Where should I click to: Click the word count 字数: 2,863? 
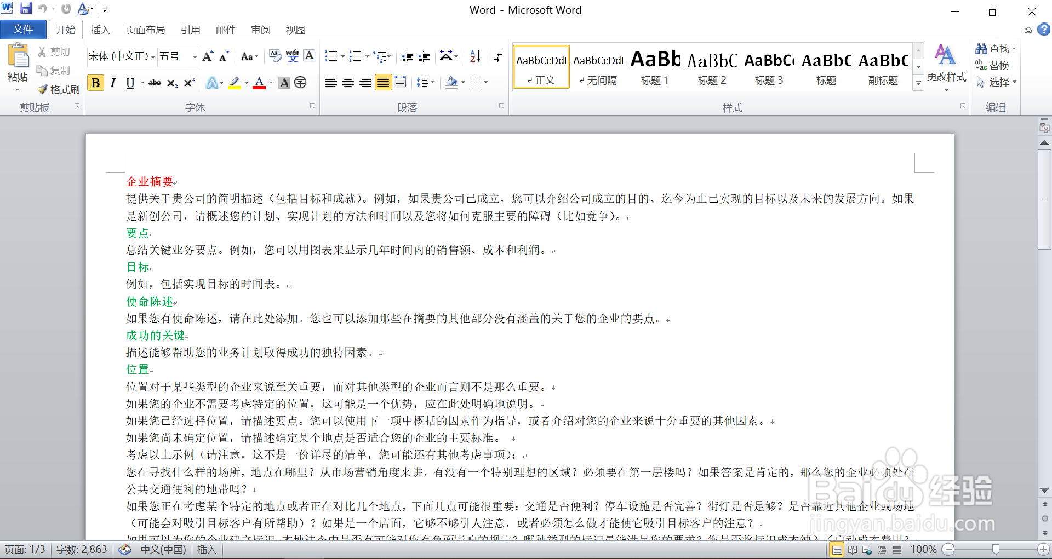coord(82,549)
